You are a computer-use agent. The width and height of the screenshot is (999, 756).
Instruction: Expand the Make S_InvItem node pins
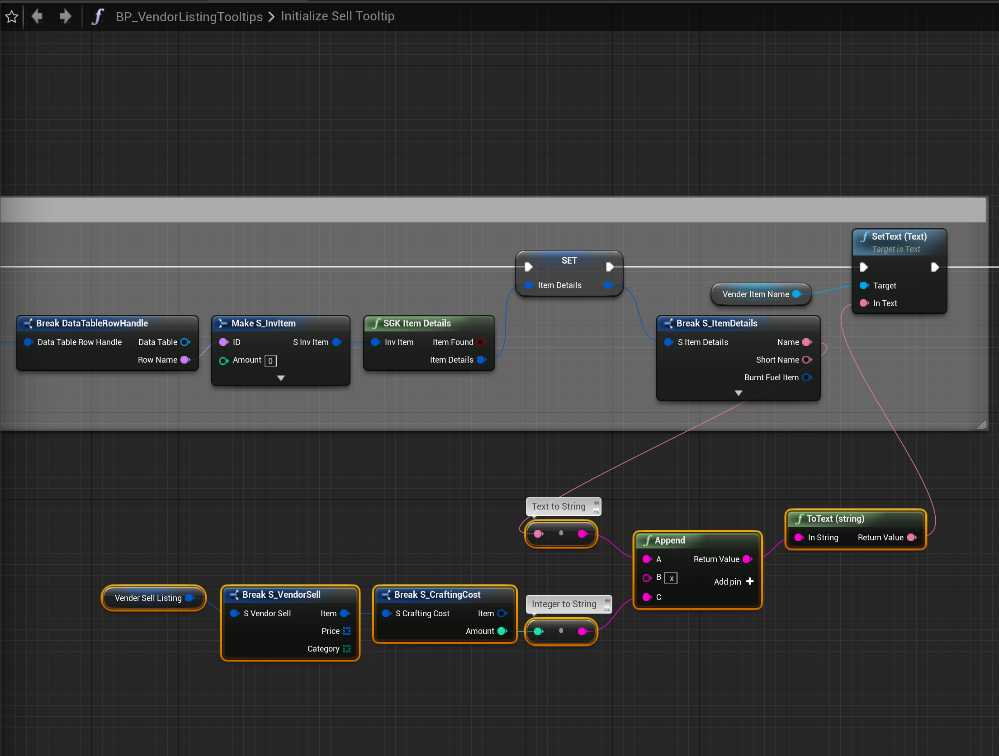click(x=281, y=378)
